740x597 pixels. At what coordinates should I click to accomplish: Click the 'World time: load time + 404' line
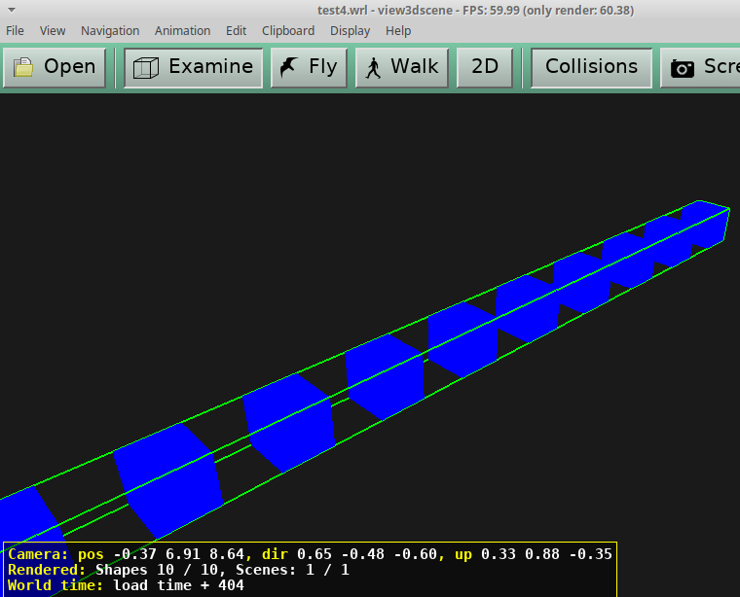point(126,585)
